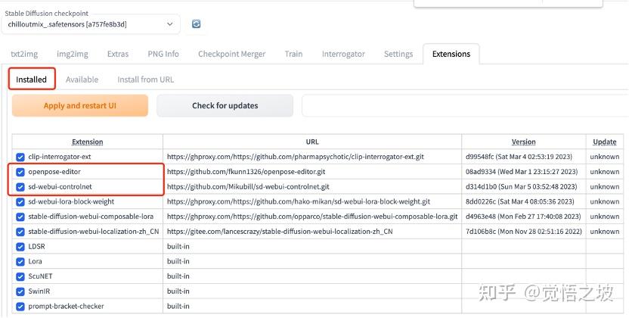Go to the PNG Info tab

[162, 54]
